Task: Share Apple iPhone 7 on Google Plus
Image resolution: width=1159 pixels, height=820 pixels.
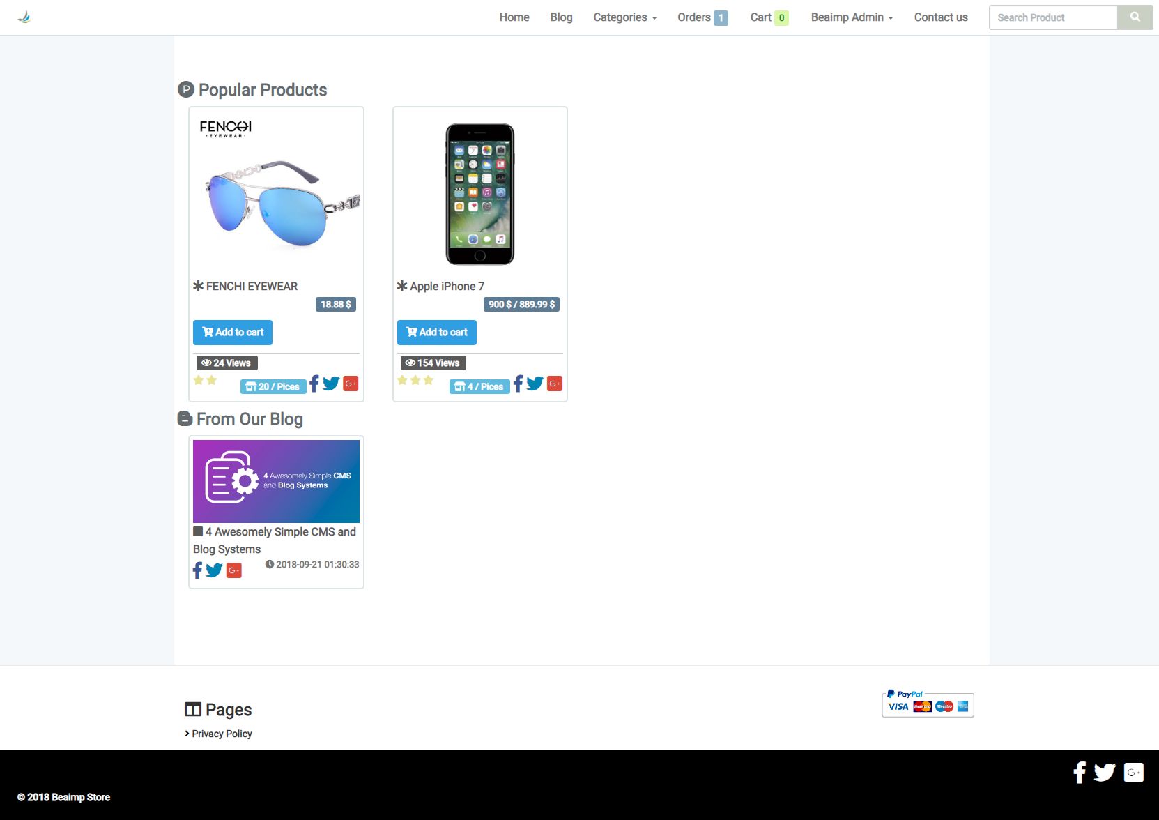Action: (555, 384)
